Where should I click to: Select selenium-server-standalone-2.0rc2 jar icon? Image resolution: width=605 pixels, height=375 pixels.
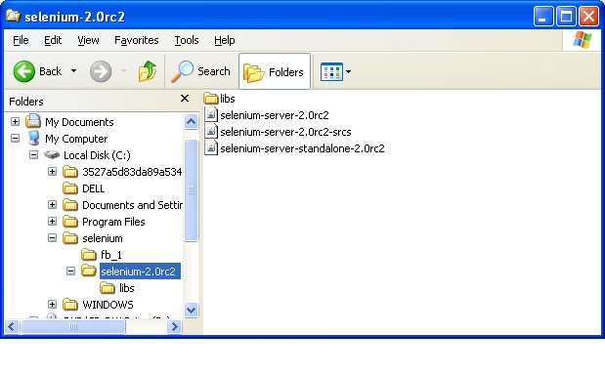point(211,148)
